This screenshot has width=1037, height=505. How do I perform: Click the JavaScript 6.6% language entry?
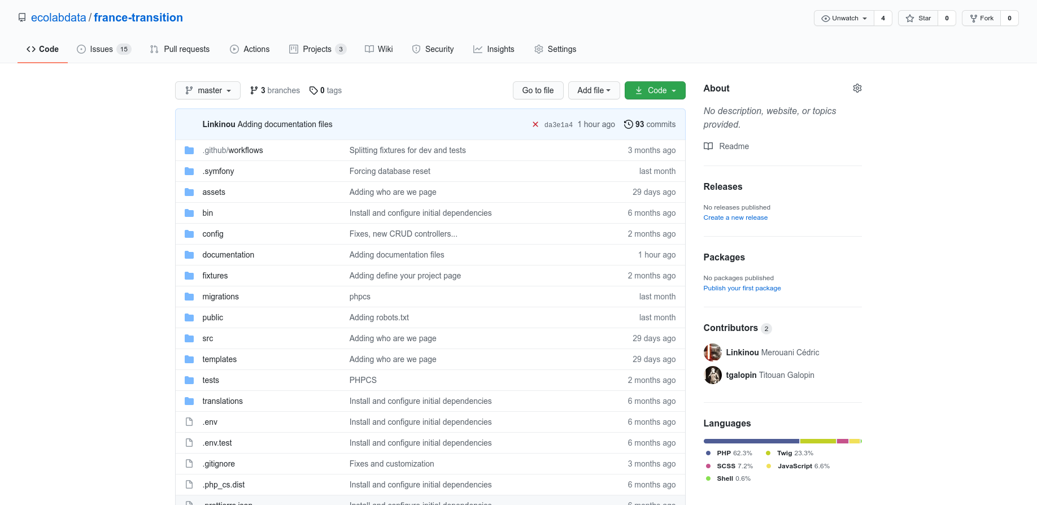point(798,466)
